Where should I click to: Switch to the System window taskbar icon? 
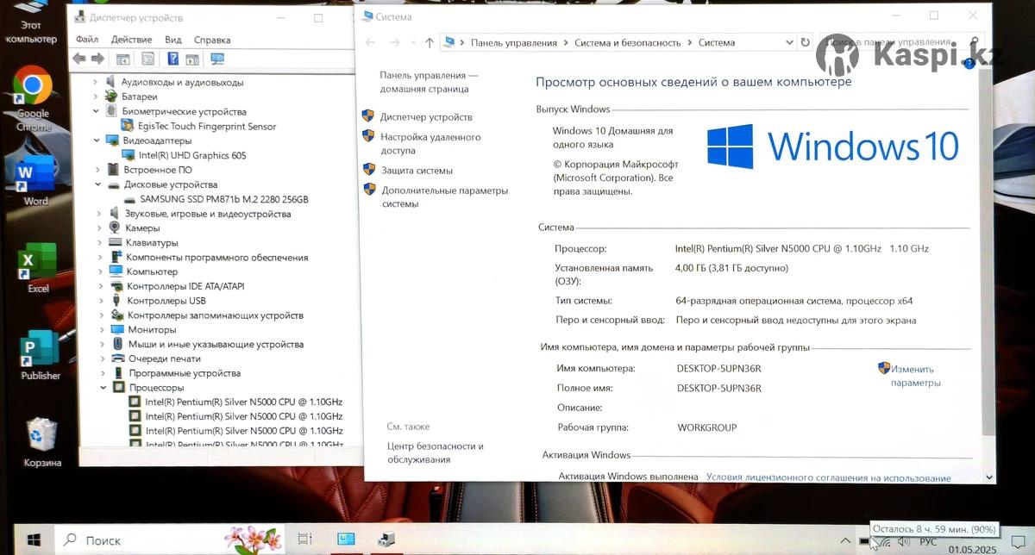(346, 540)
